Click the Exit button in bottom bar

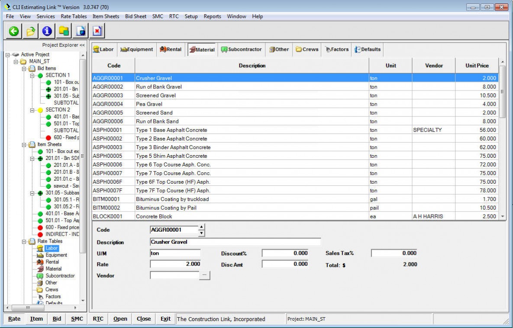coord(165,319)
